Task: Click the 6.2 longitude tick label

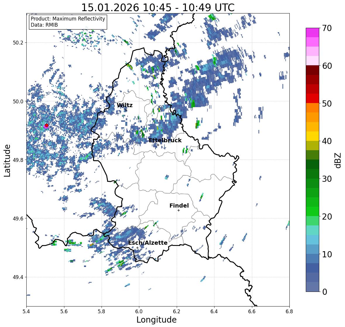Action: click(177, 311)
